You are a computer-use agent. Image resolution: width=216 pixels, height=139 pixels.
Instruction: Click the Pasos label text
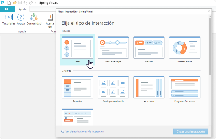tap(77, 62)
